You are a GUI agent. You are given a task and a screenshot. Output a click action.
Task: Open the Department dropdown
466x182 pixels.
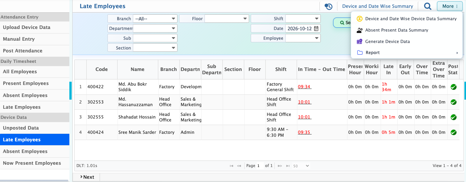pyautogui.click(x=155, y=28)
